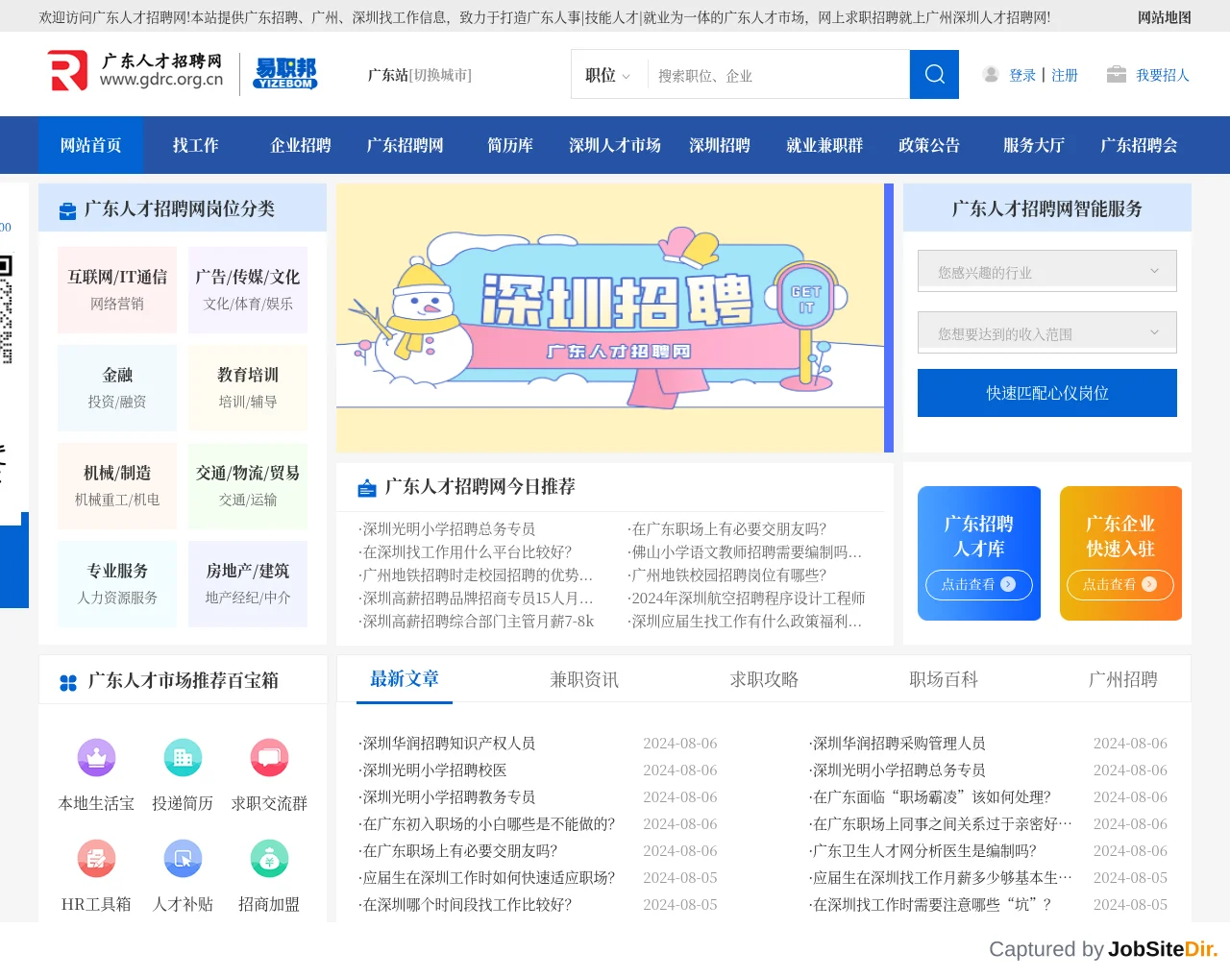Viewport: 1230px width, 978px height.
Task: Open the HR工具箱 icon
Action: (x=96, y=859)
